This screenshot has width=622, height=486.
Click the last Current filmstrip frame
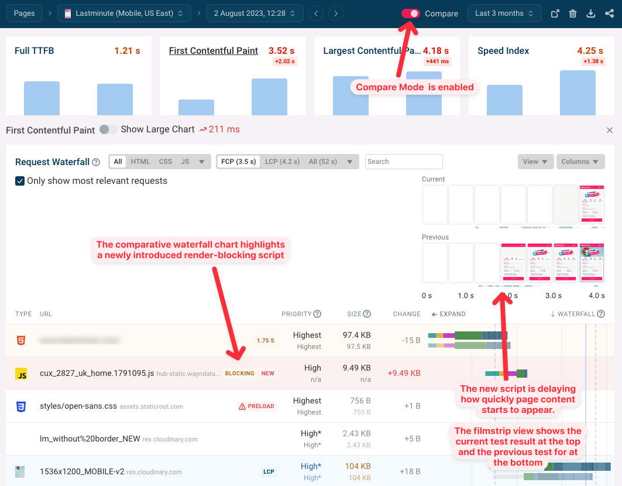click(592, 204)
